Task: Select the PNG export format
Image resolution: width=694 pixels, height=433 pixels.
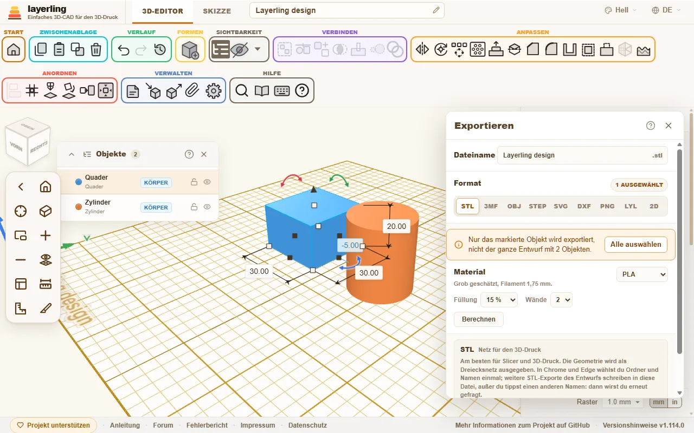Action: tap(607, 206)
